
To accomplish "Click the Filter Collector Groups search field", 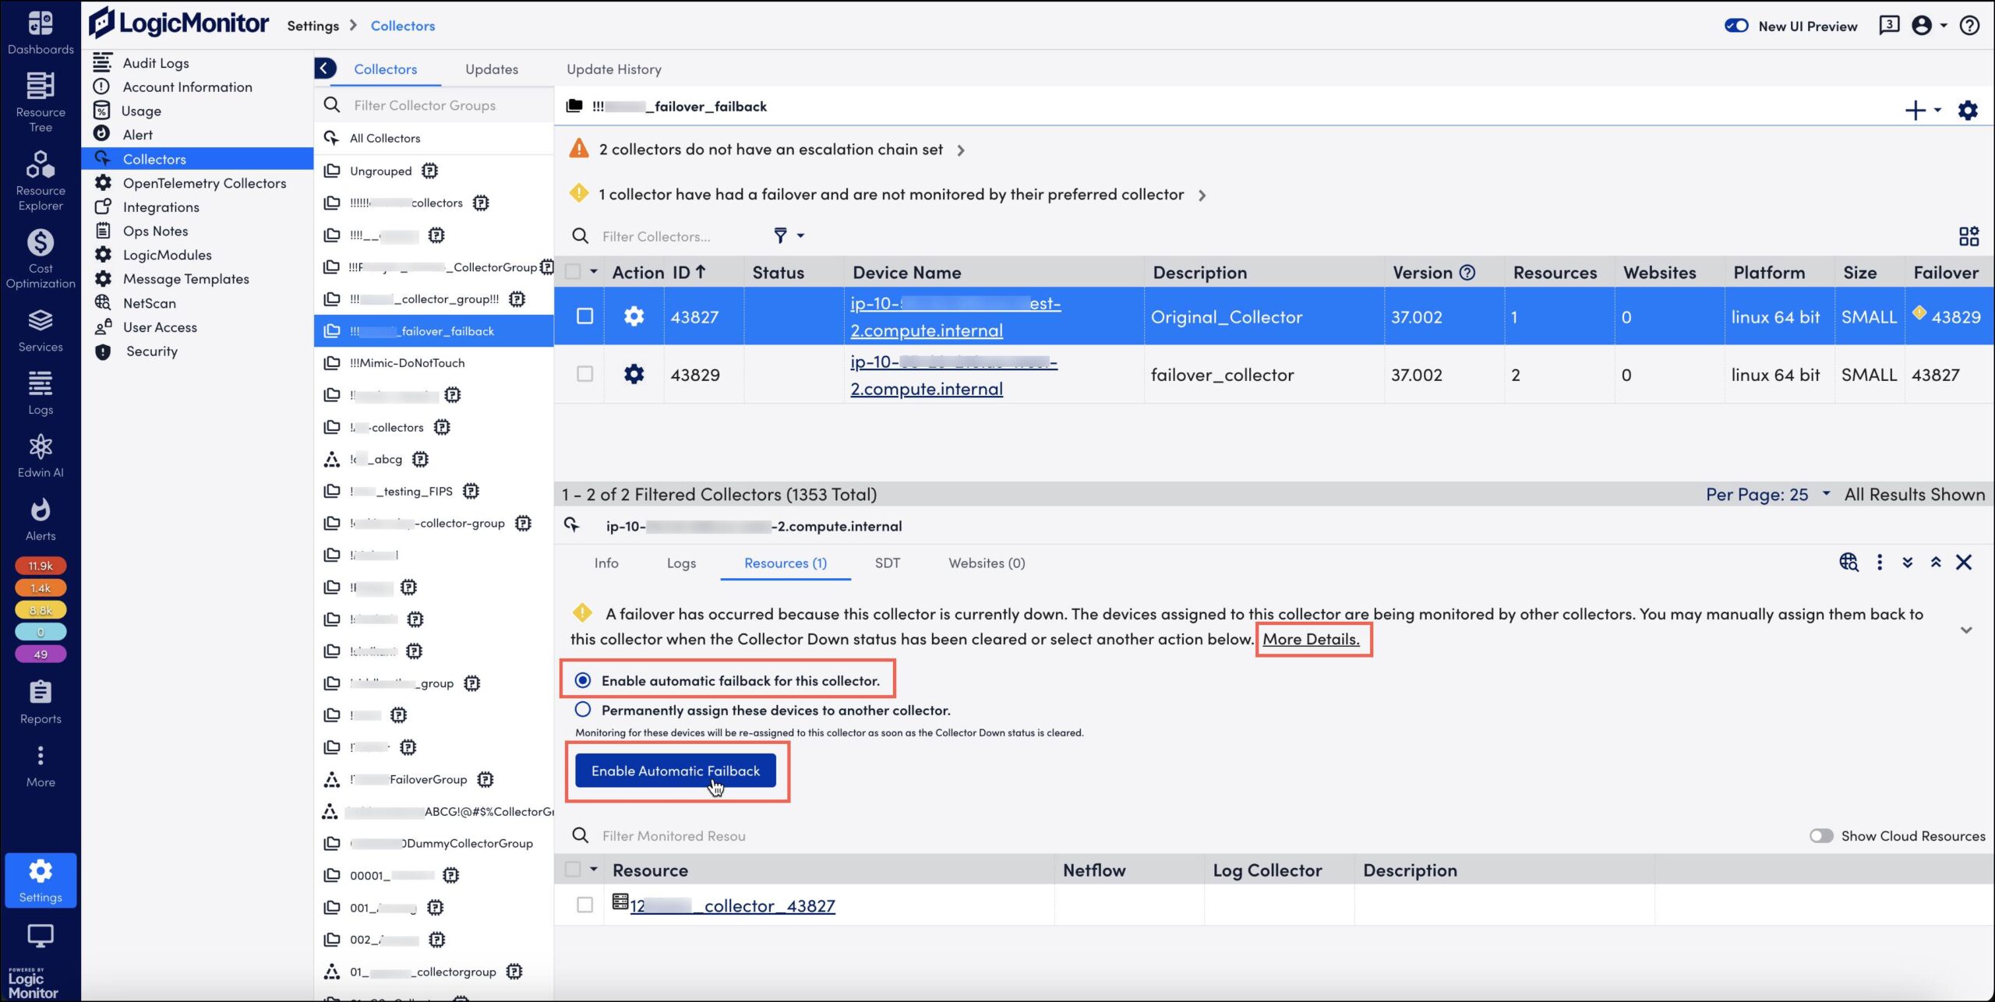I will [x=435, y=105].
